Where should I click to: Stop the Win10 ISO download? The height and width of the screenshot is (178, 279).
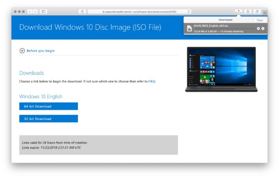point(258,28)
